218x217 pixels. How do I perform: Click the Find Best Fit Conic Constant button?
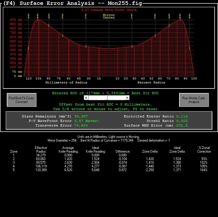(x=22, y=100)
